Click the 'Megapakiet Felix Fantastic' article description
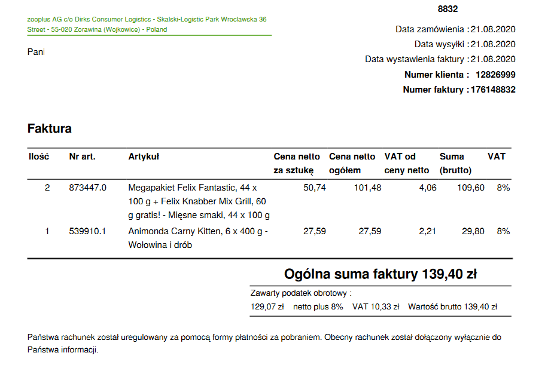This screenshot has width=554, height=365. (199, 201)
